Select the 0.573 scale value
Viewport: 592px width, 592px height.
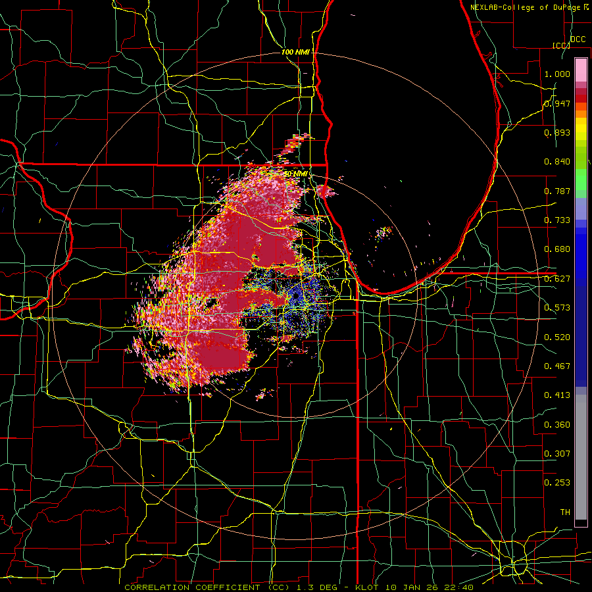pos(557,308)
